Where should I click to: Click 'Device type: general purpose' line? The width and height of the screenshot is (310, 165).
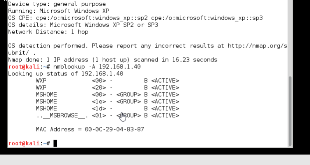[x=57, y=4]
